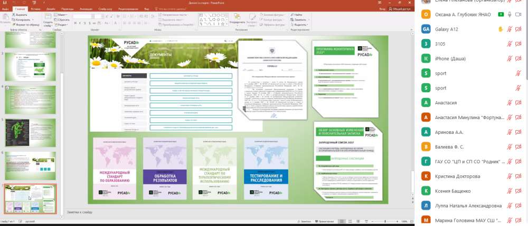Click muted mic for Кристина Докторова
528x226 pixels.
click(510, 176)
